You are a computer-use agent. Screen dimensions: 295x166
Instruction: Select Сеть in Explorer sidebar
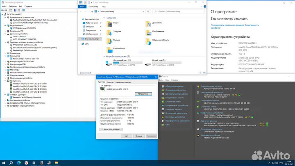click(x=86, y=44)
